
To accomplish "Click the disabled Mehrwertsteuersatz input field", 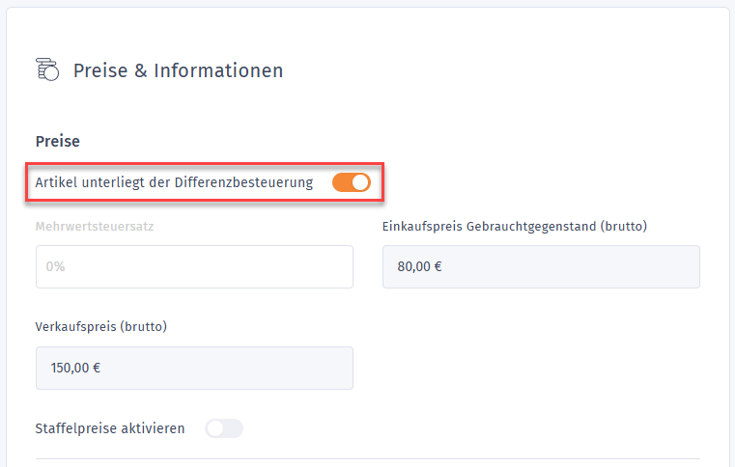I will (194, 266).
